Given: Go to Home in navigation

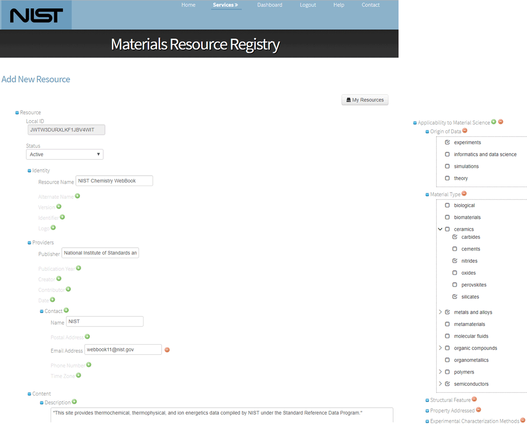Looking at the screenshot, I should [188, 5].
